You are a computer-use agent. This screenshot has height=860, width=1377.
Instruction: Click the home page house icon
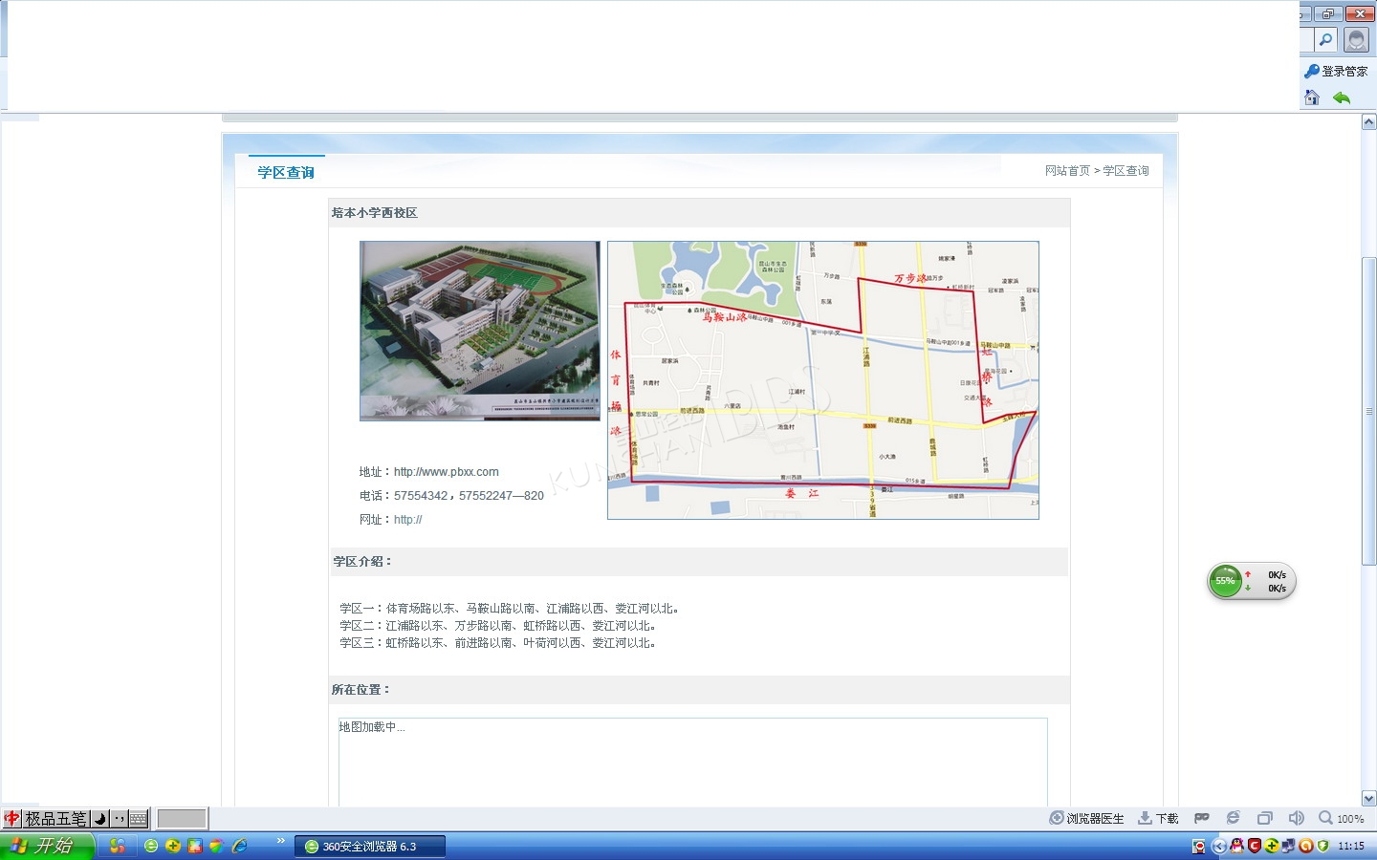(1312, 97)
